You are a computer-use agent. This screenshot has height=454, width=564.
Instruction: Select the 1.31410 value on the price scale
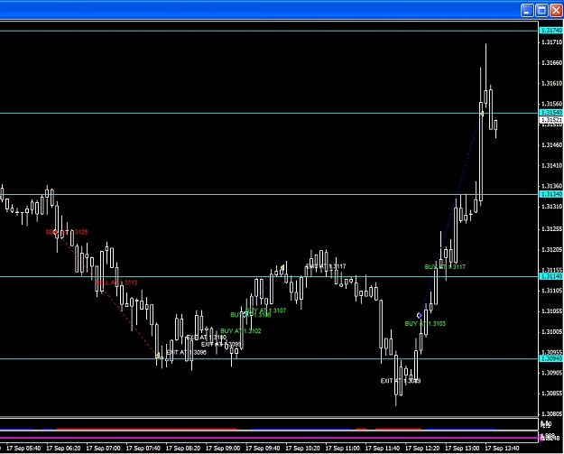pyautogui.click(x=551, y=166)
